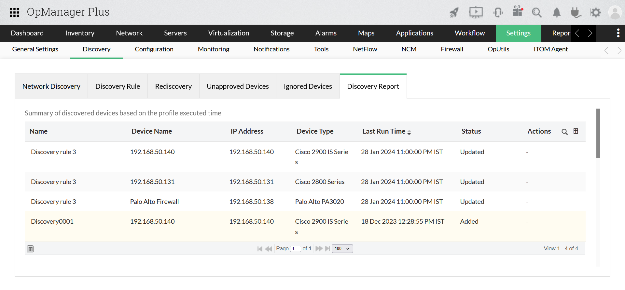Switch to the Network Discovery tab
This screenshot has height=290, width=625.
pos(51,86)
